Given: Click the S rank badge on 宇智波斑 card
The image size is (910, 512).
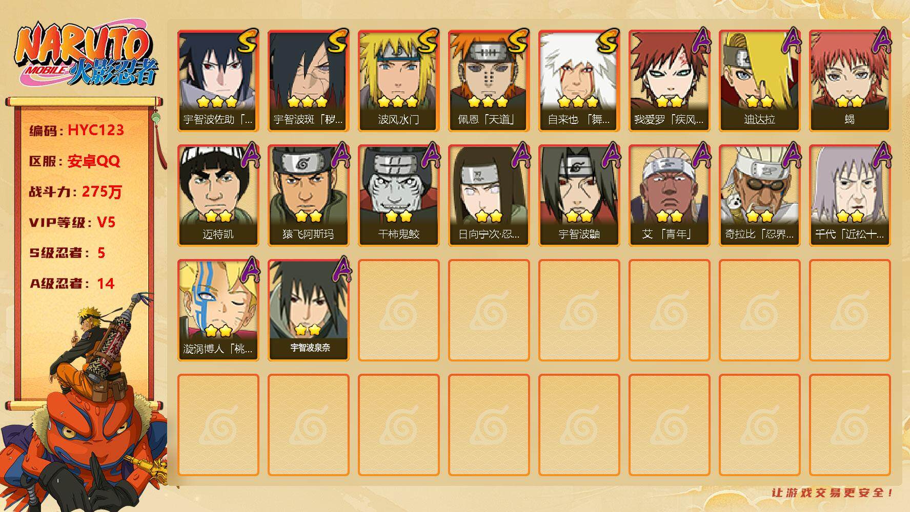Looking at the screenshot, I should [338, 41].
